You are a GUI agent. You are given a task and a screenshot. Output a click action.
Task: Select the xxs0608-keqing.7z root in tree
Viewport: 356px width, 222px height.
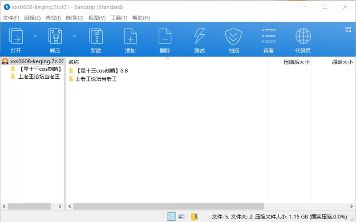coord(32,61)
